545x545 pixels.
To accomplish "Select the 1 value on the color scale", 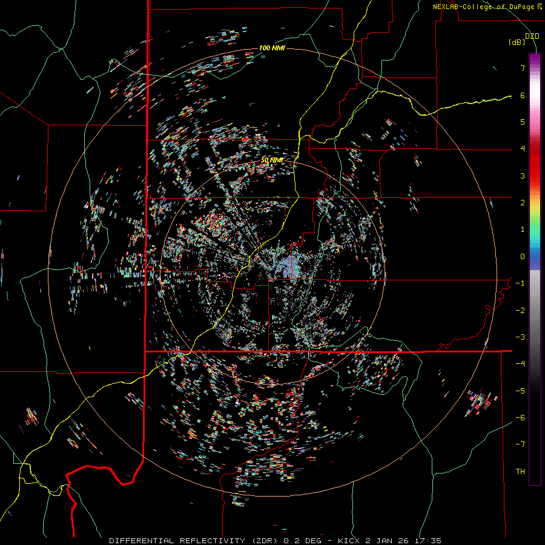I will [x=523, y=230].
